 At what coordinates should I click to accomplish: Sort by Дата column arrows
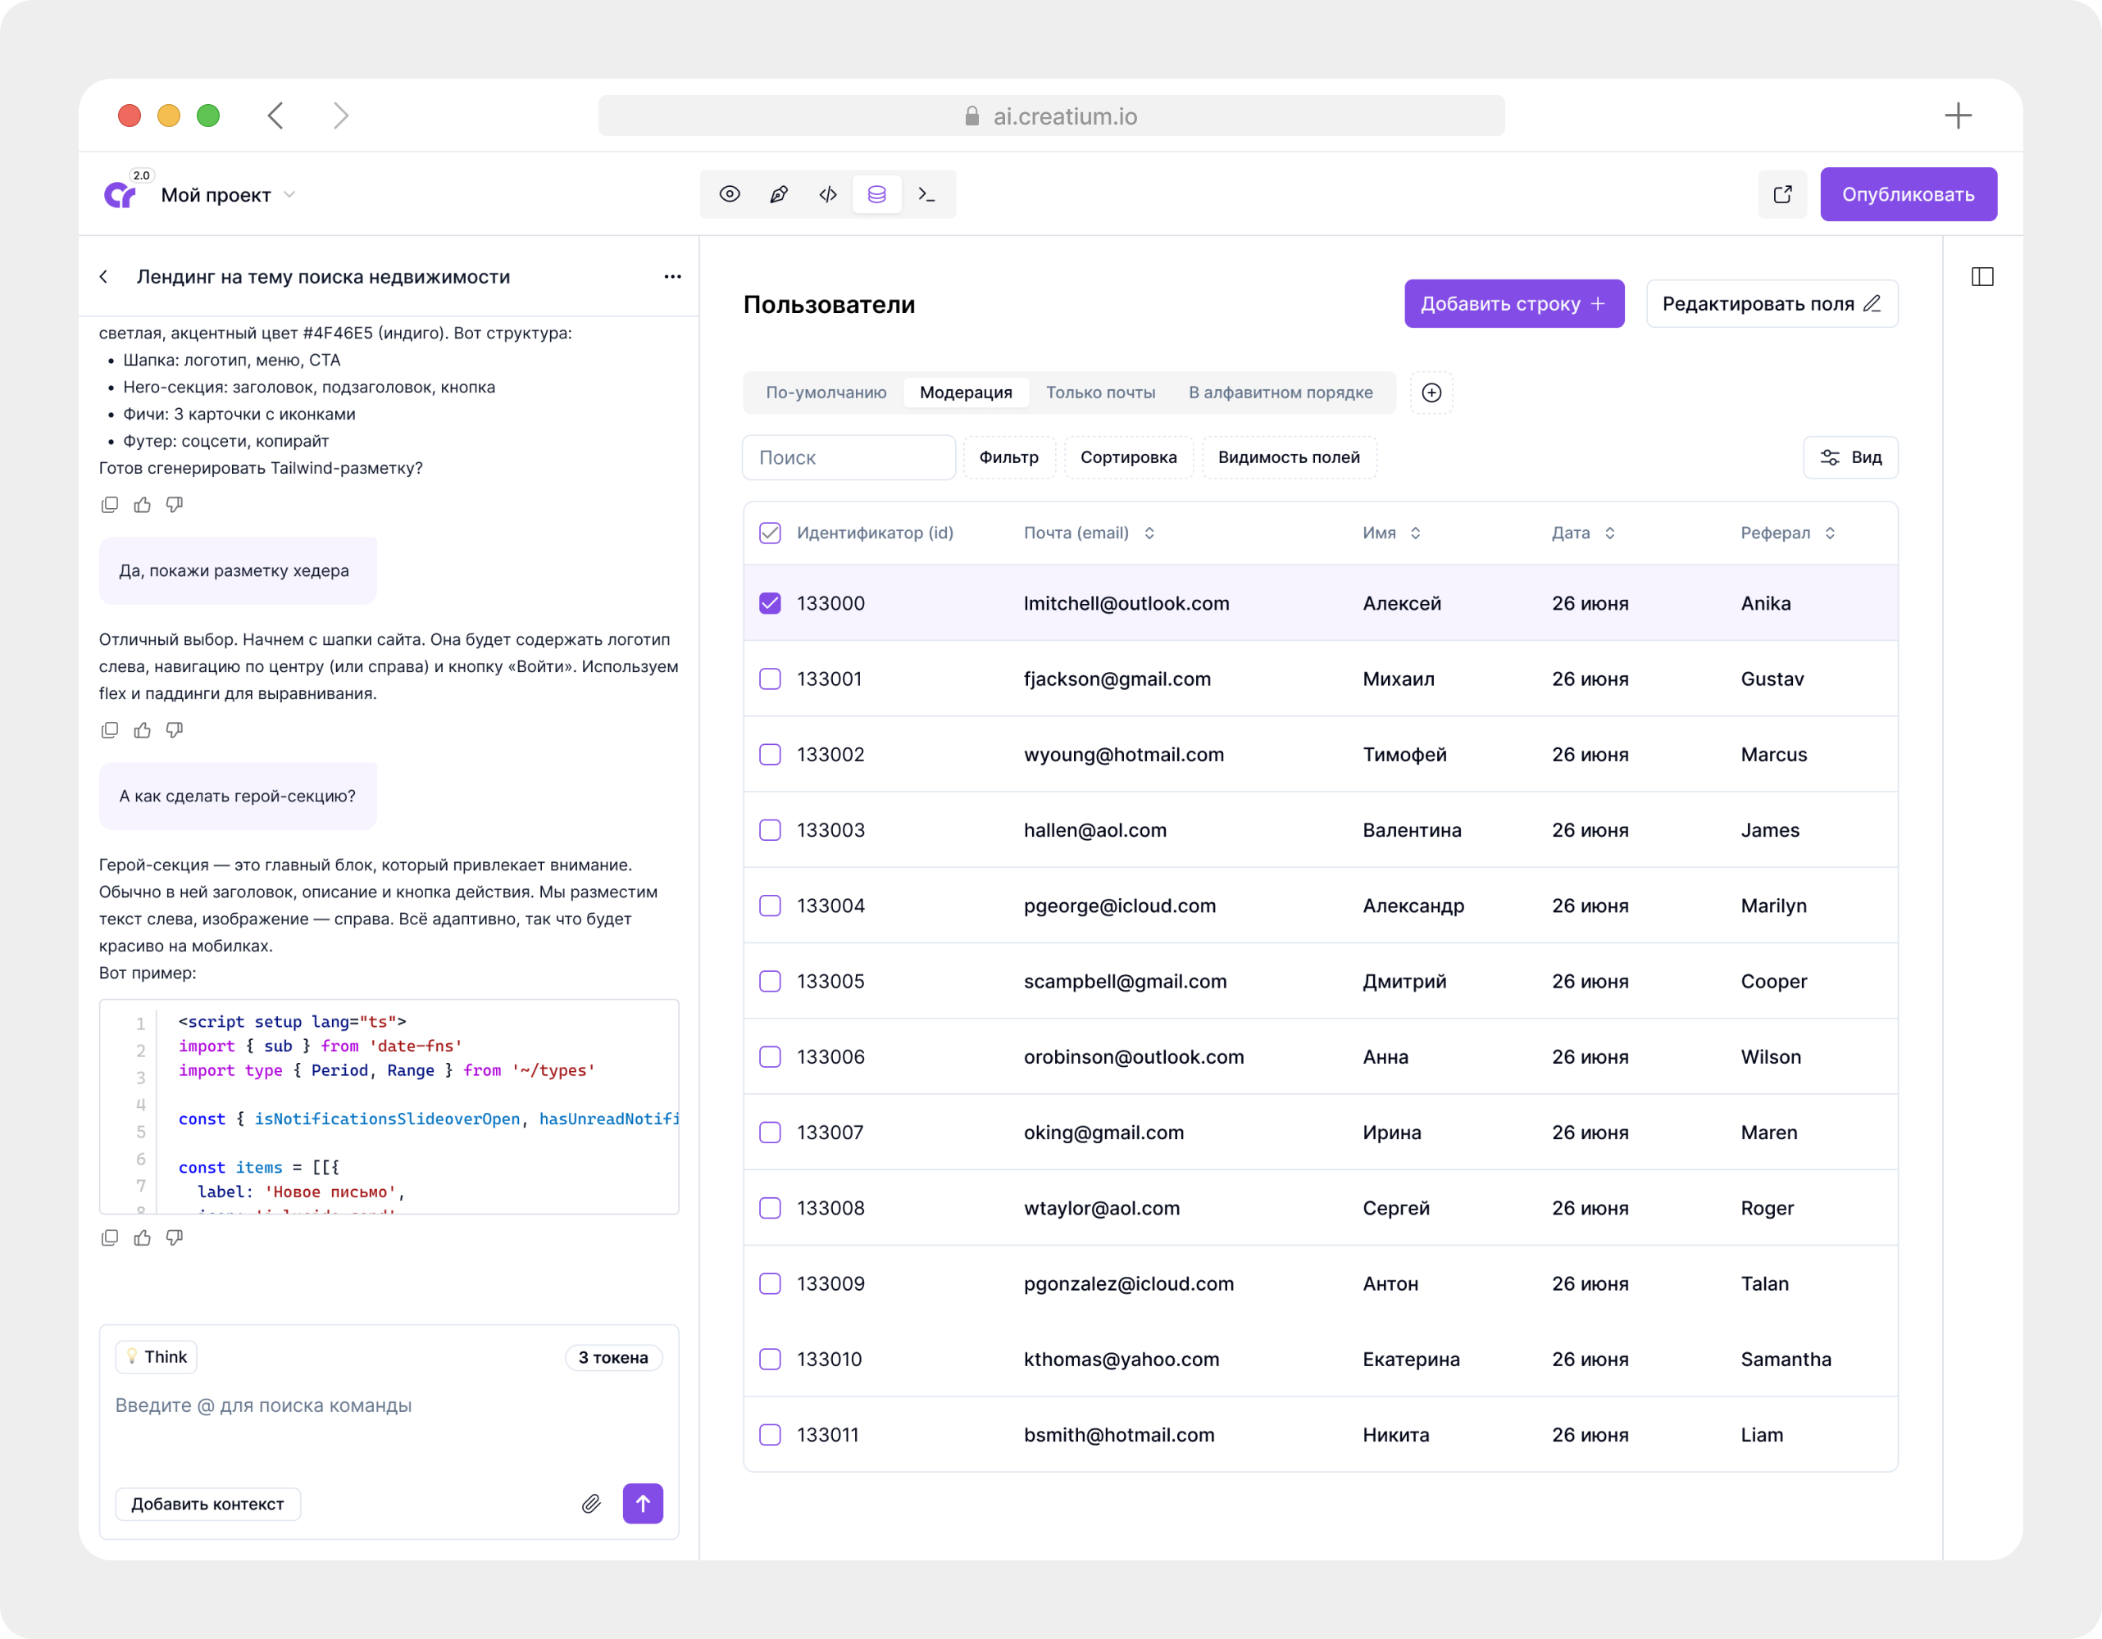(x=1609, y=533)
